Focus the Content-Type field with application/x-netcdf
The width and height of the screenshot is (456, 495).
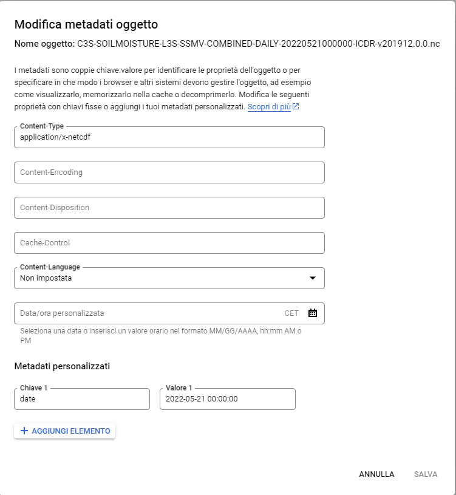(169, 137)
